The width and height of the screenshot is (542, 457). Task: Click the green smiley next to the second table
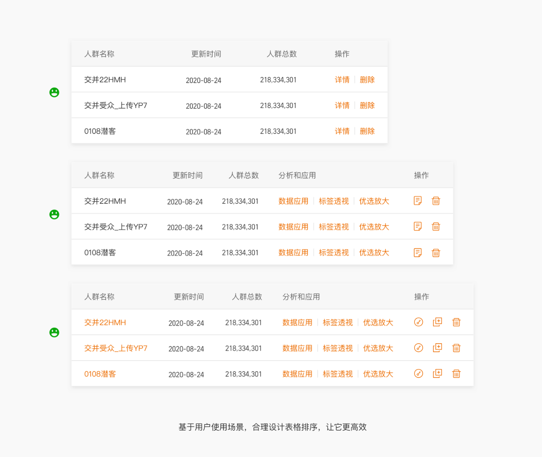point(54,214)
